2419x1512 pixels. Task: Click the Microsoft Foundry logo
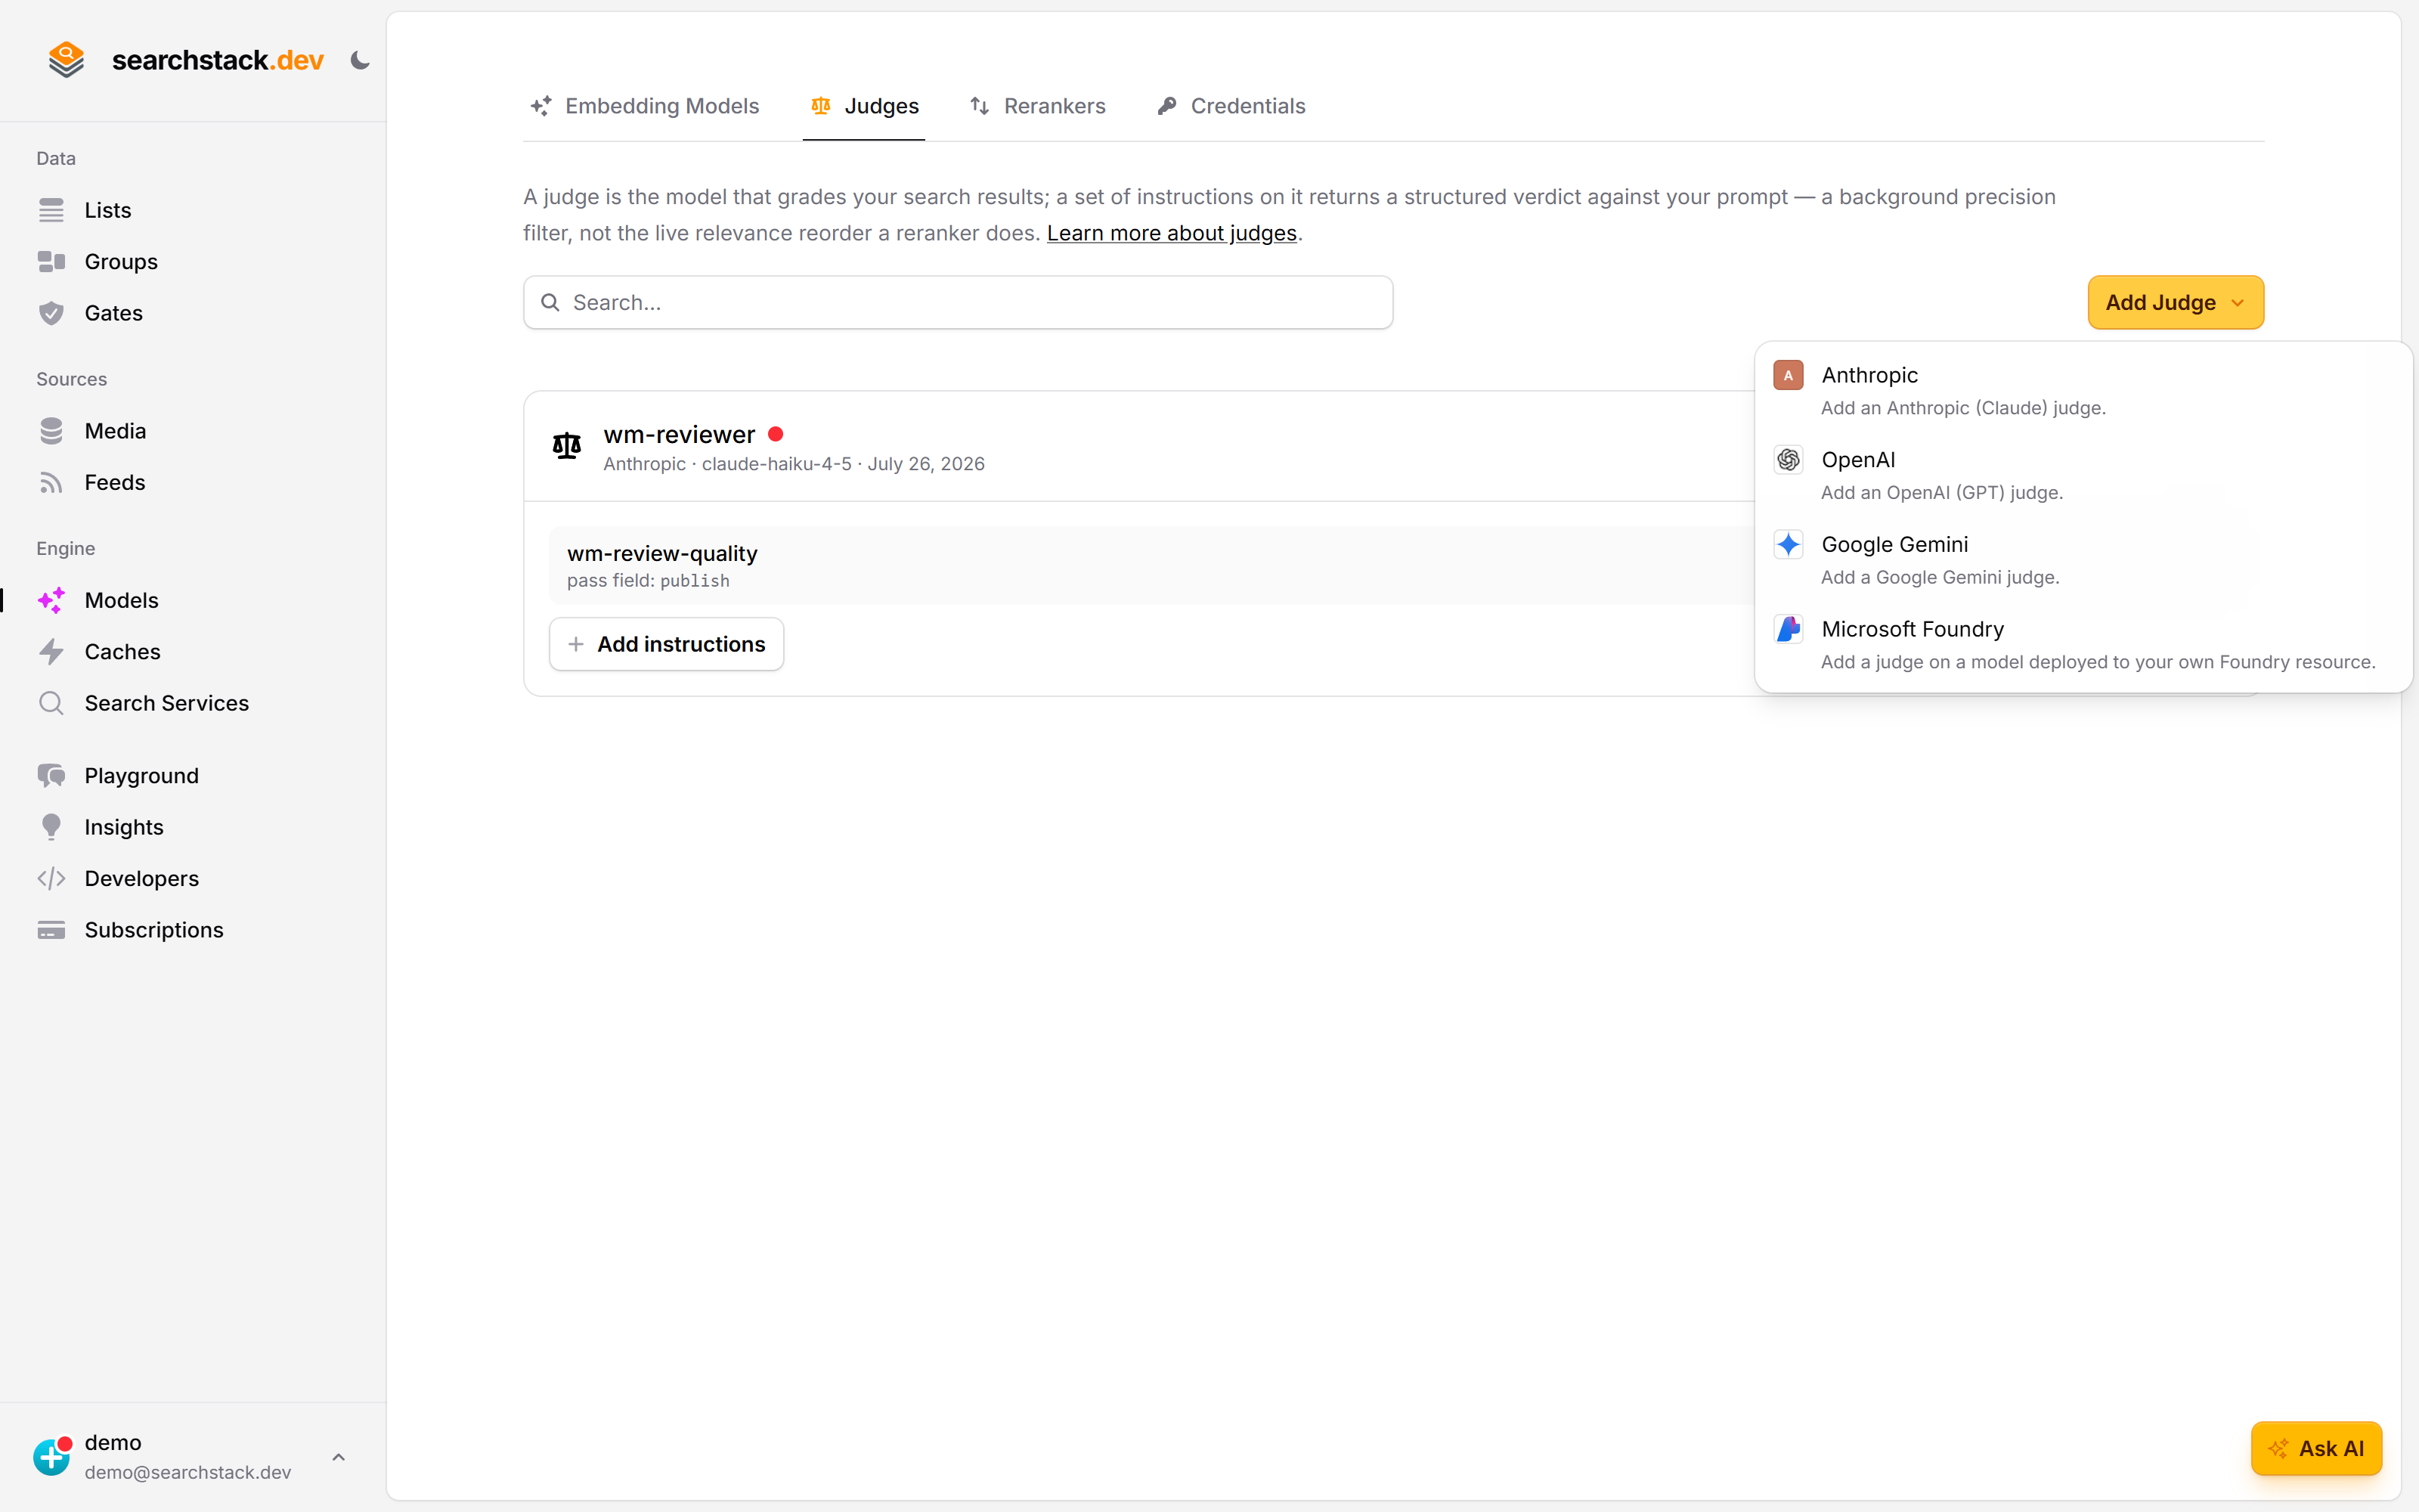[x=1789, y=629]
